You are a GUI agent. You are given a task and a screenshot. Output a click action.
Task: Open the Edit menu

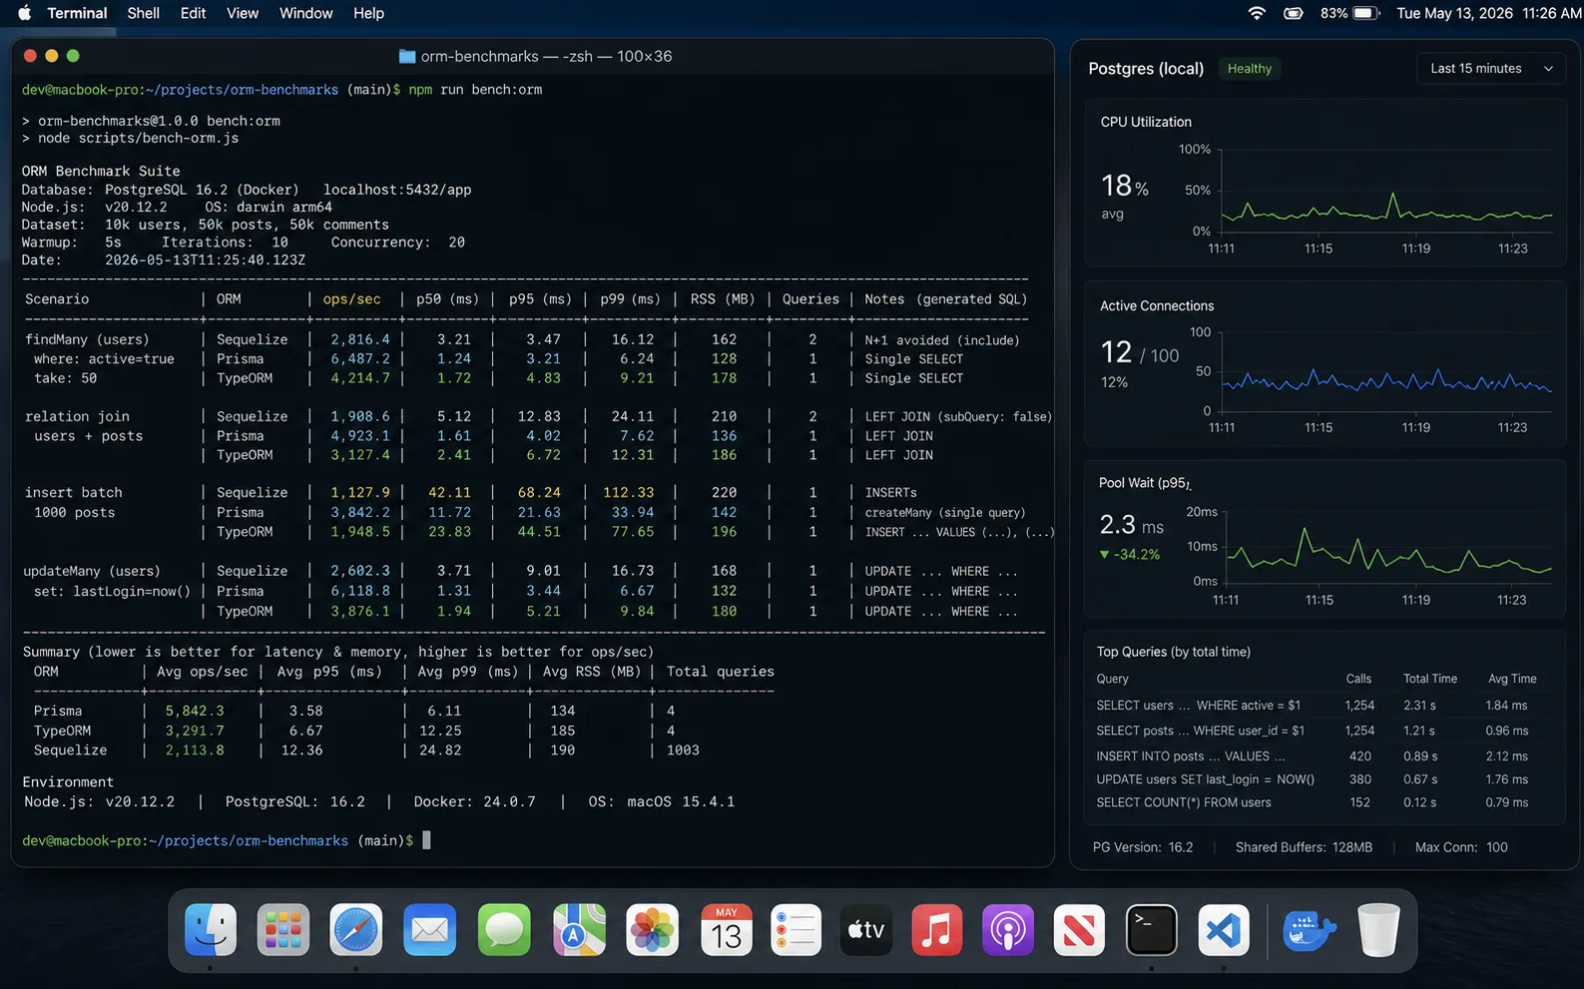click(193, 13)
